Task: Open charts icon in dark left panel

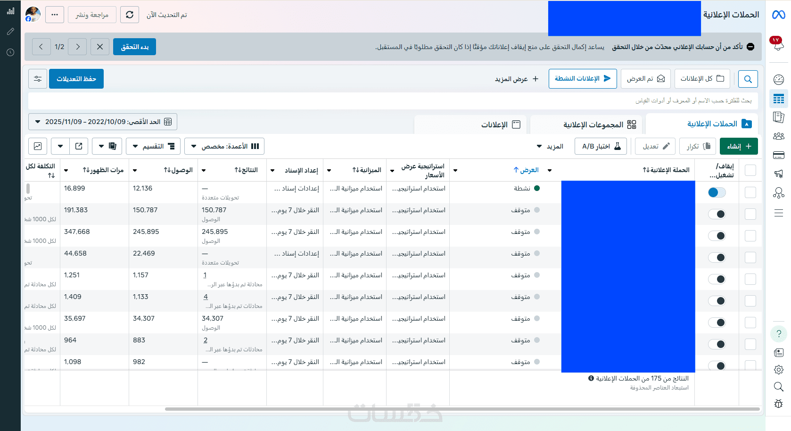Action: [10, 11]
